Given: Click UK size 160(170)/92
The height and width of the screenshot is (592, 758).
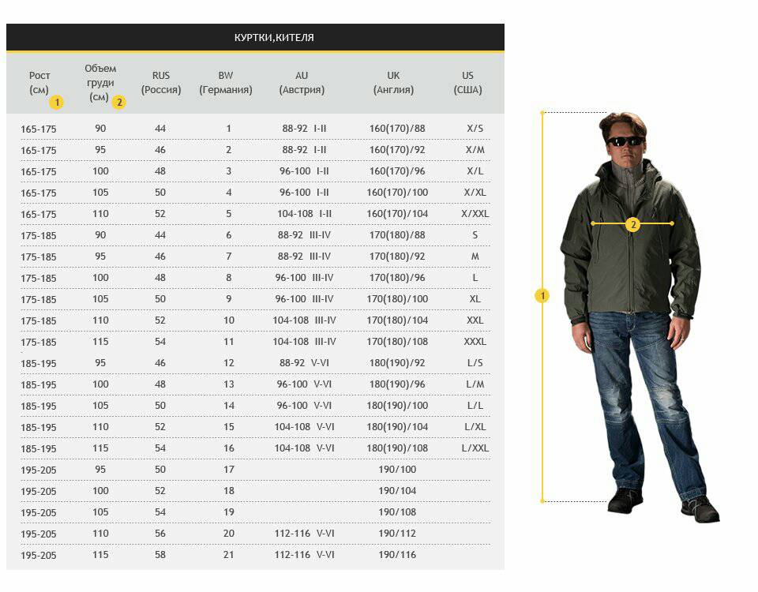Looking at the screenshot, I should [397, 150].
